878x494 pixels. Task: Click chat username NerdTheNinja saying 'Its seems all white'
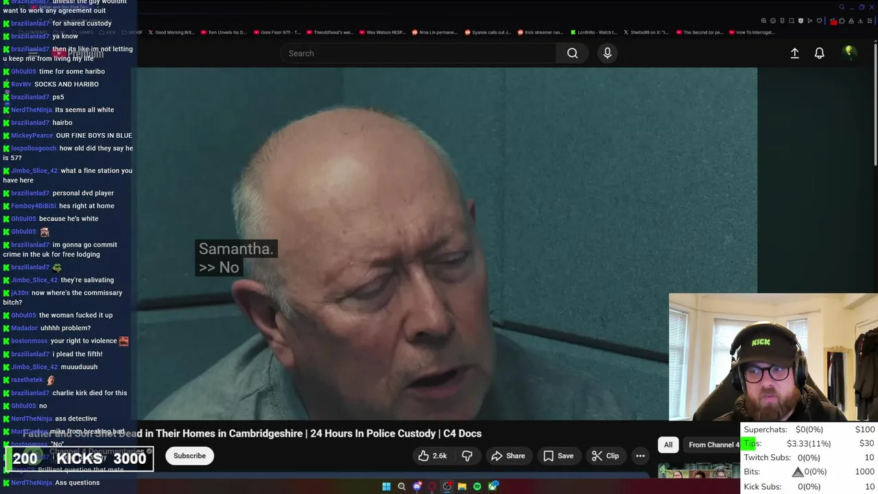[x=31, y=110]
